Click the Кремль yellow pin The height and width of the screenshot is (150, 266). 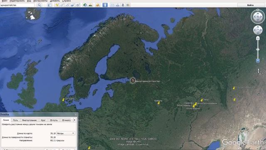(x=159, y=103)
